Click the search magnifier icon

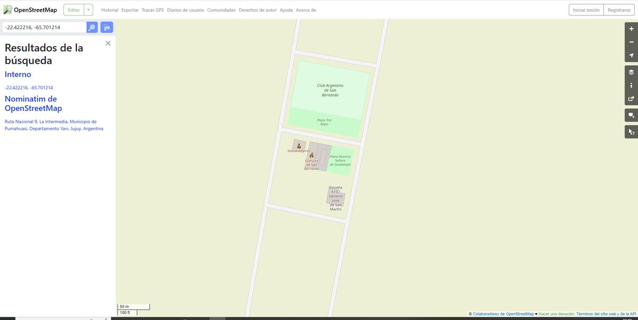[x=91, y=27]
